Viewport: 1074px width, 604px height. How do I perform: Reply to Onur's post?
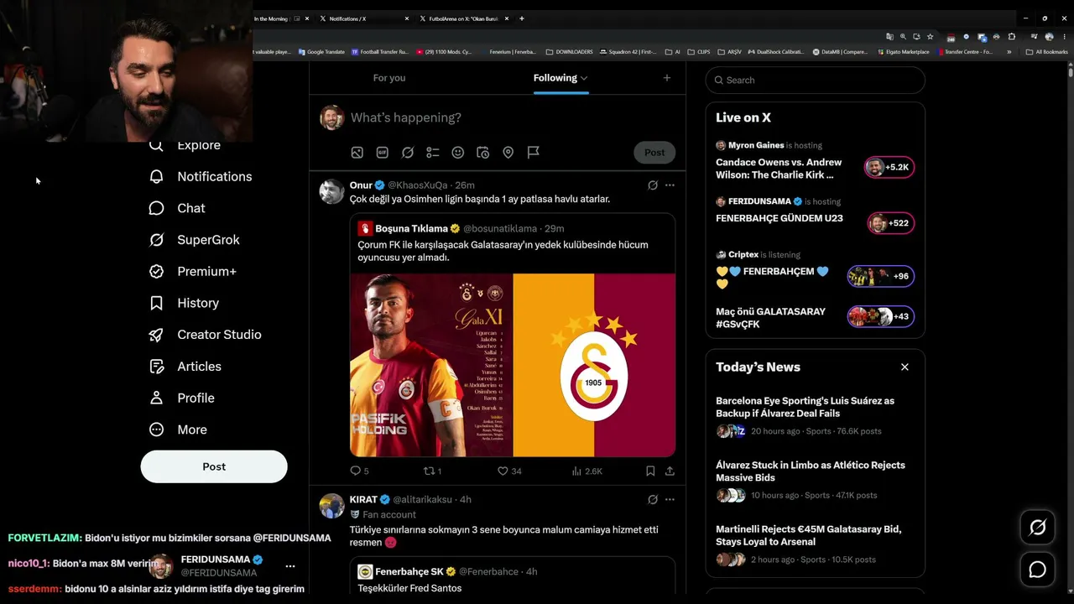(x=359, y=471)
